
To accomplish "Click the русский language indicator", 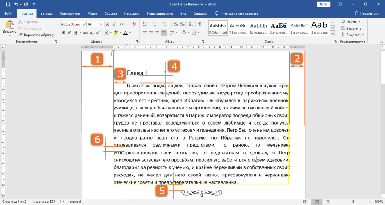I will click(x=75, y=202).
